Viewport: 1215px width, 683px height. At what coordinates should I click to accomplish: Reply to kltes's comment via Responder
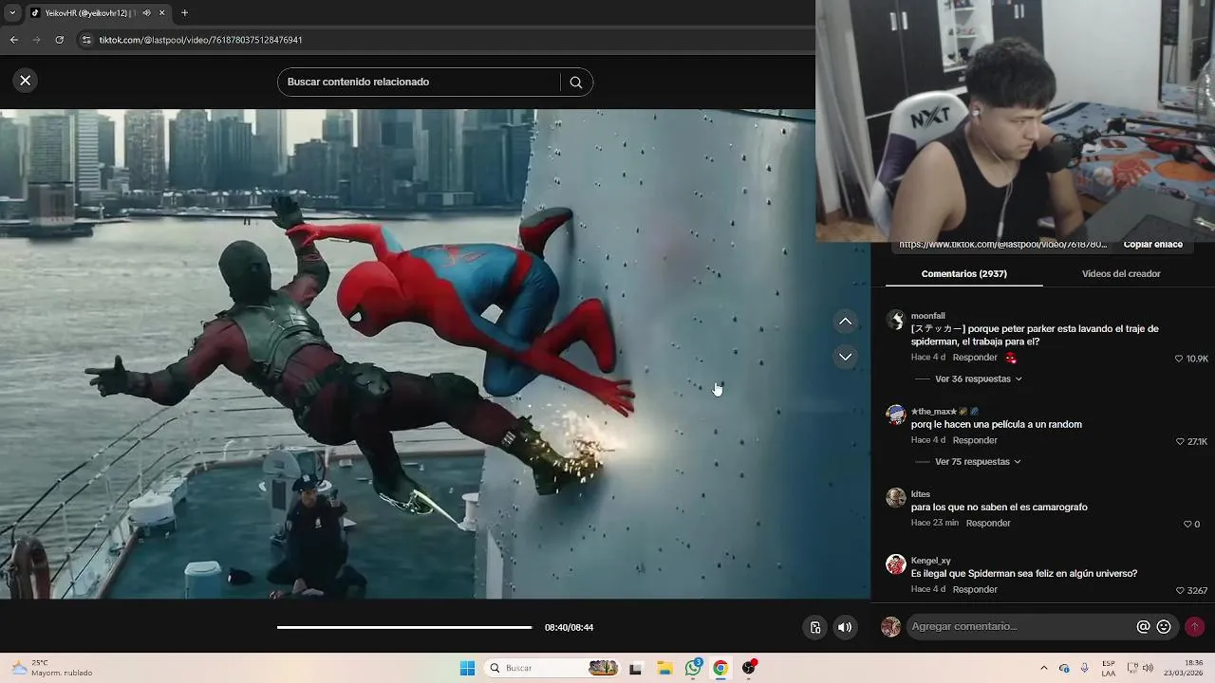988,523
